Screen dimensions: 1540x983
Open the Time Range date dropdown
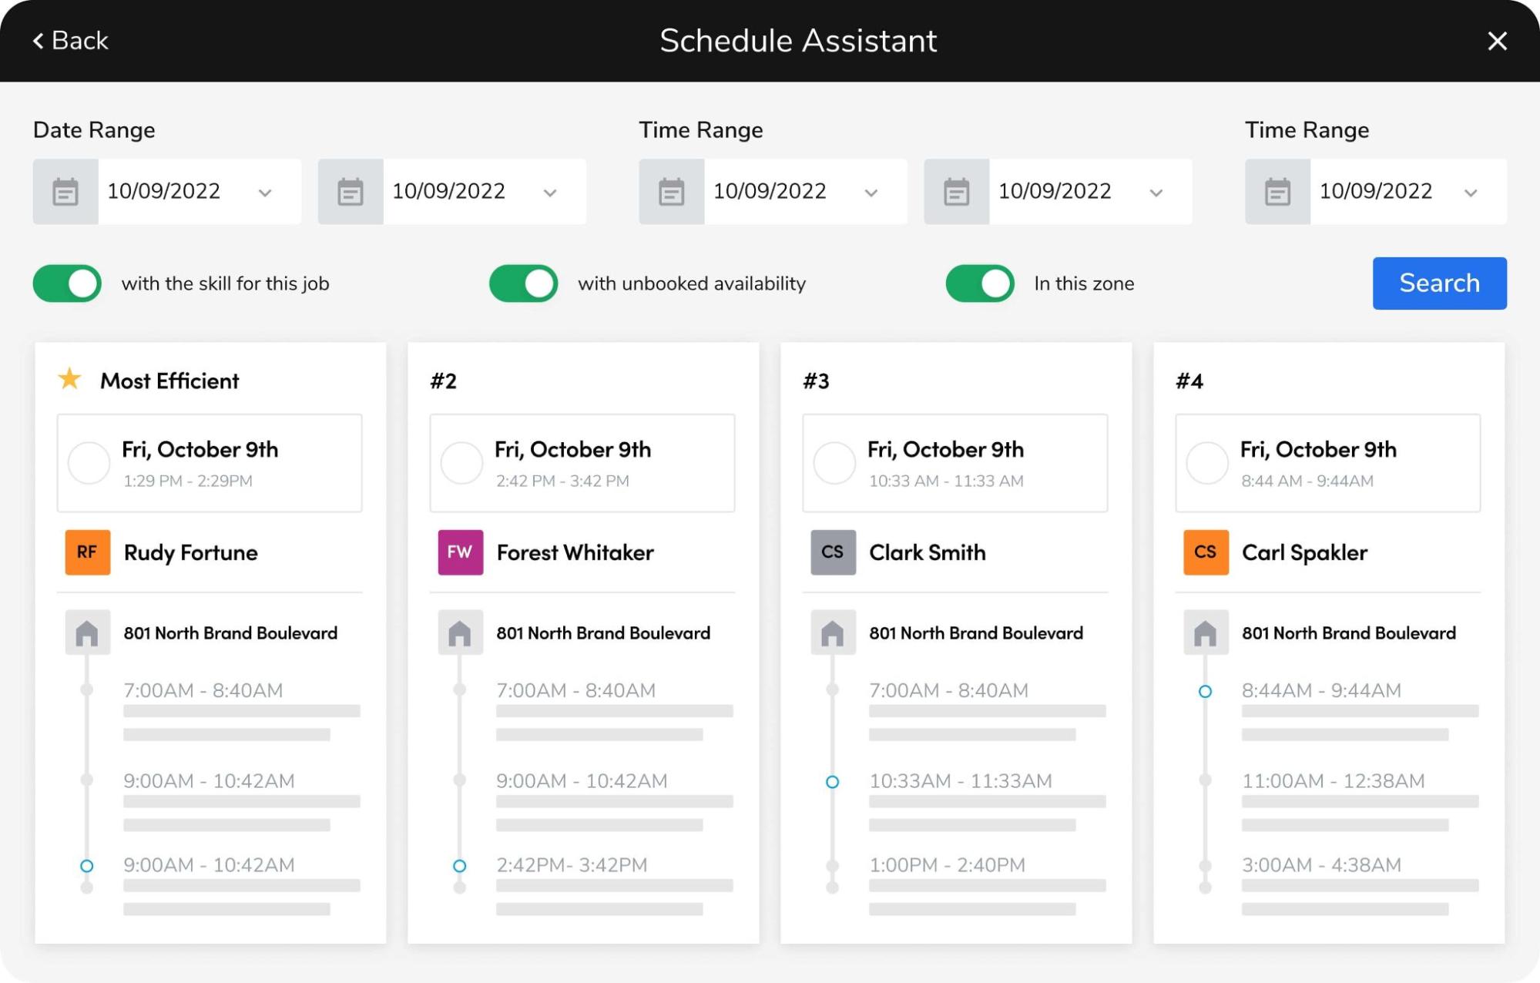pyautogui.click(x=871, y=192)
